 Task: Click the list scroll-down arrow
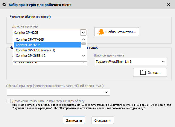[83, 56]
